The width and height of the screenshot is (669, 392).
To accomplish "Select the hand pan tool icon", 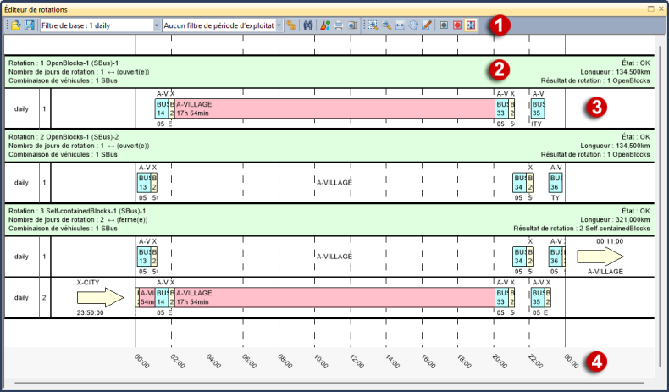I will tap(414, 25).
